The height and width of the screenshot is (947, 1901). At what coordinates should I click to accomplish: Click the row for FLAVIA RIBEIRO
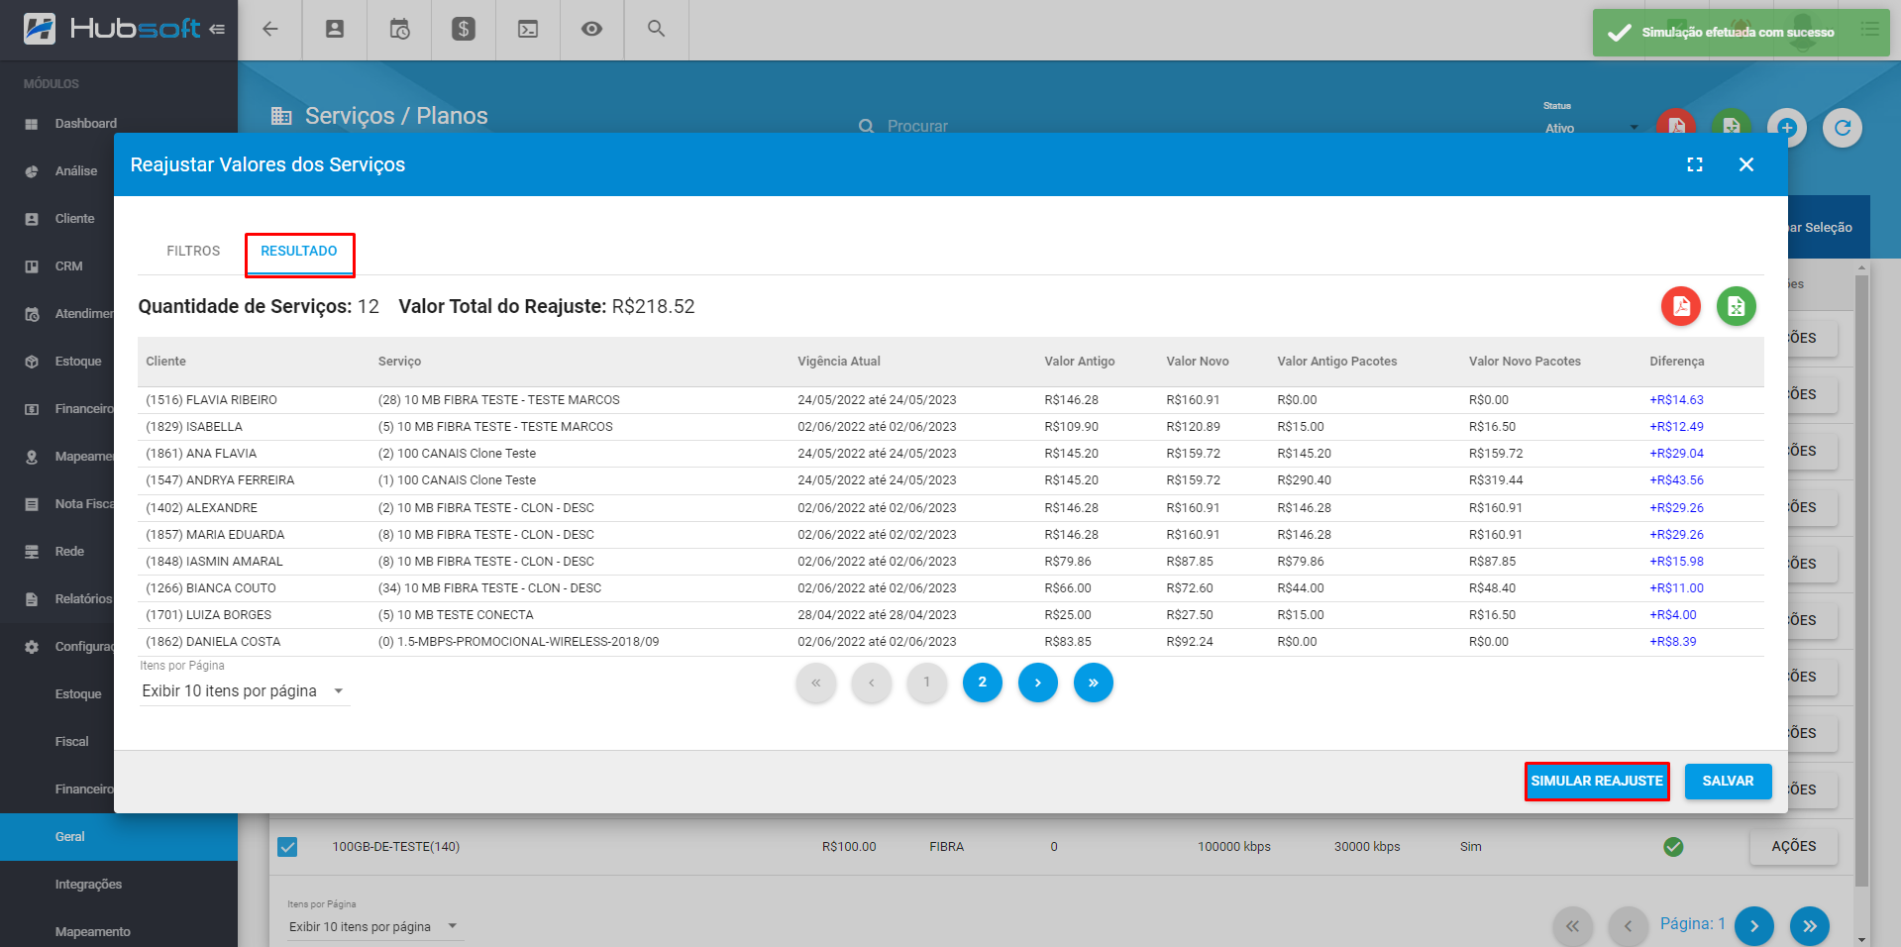(x=951, y=400)
